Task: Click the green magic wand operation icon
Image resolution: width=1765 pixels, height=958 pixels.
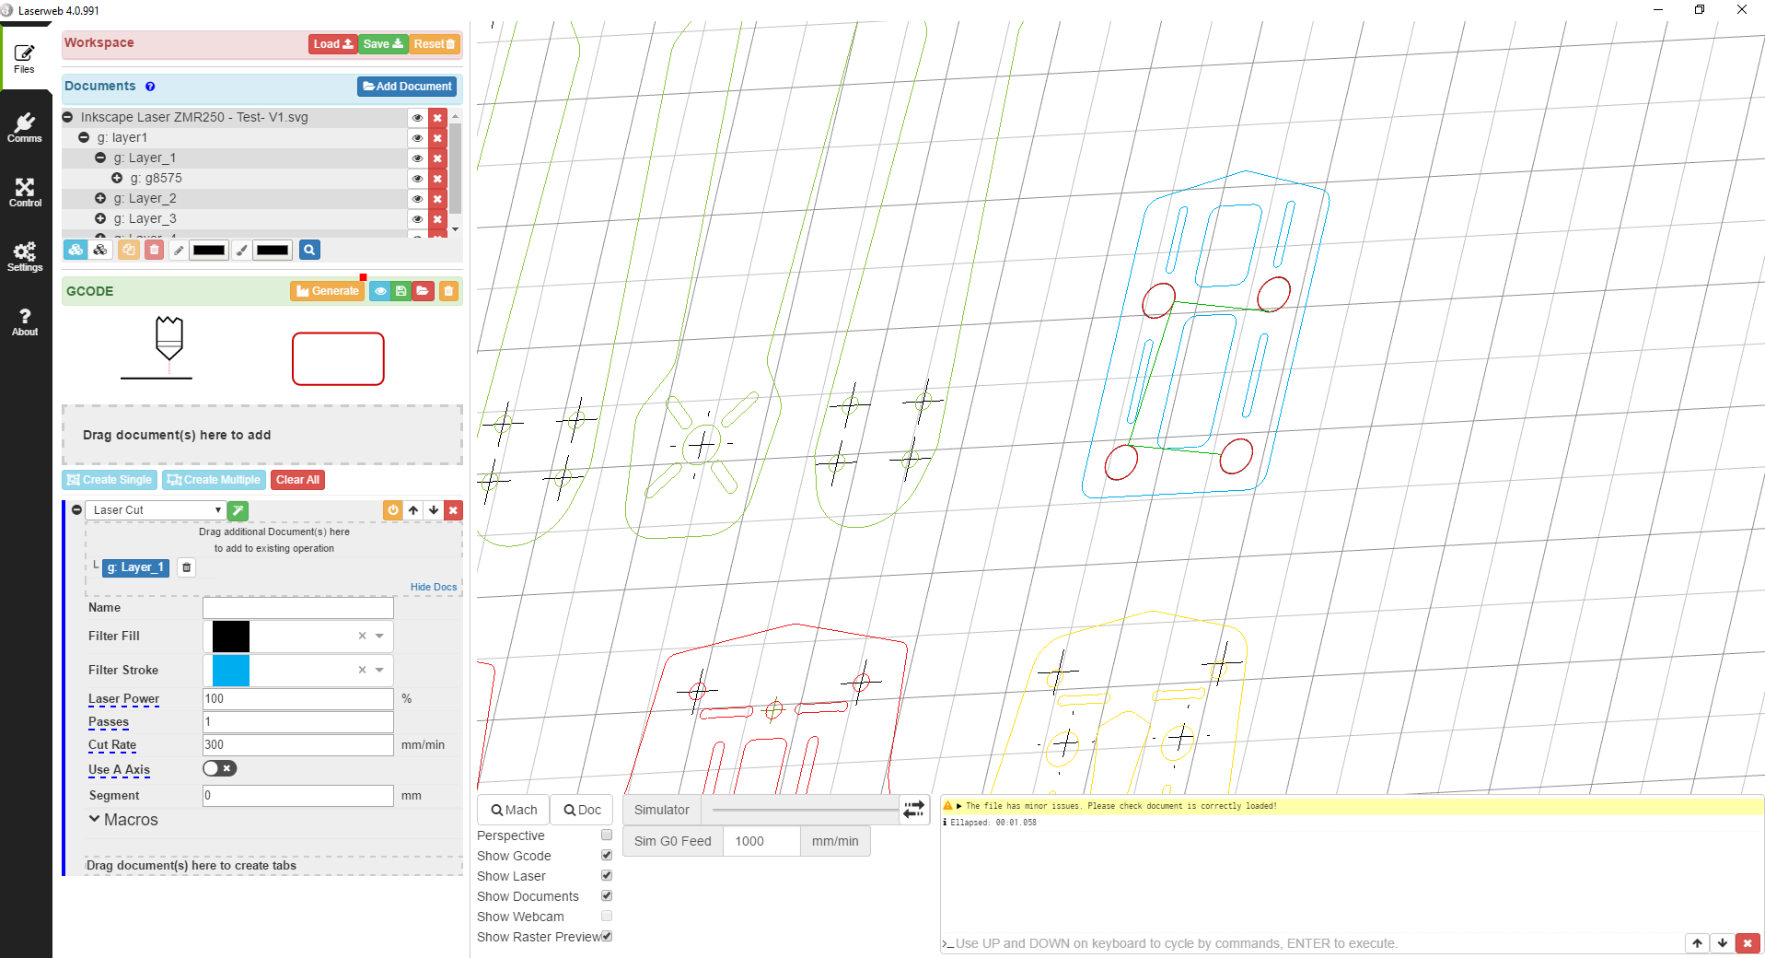Action: [238, 510]
